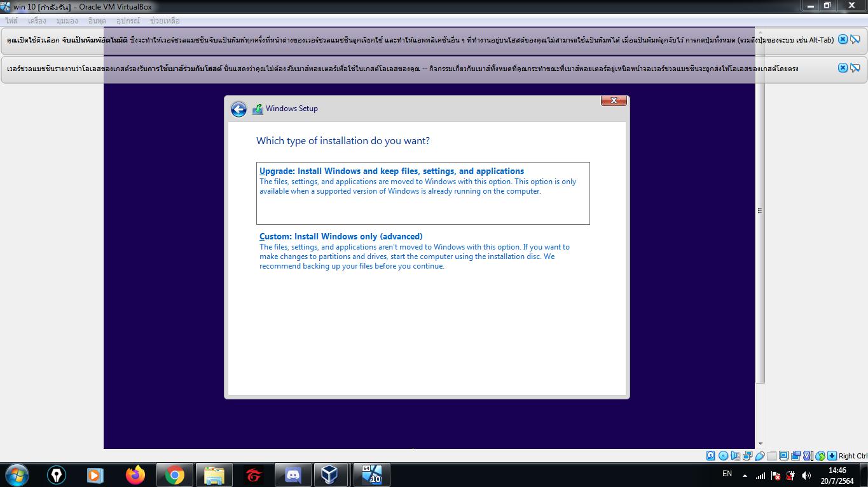The image size is (868, 487).
Task: Open the ช่วยเหลือ (Help) menu
Action: (165, 20)
